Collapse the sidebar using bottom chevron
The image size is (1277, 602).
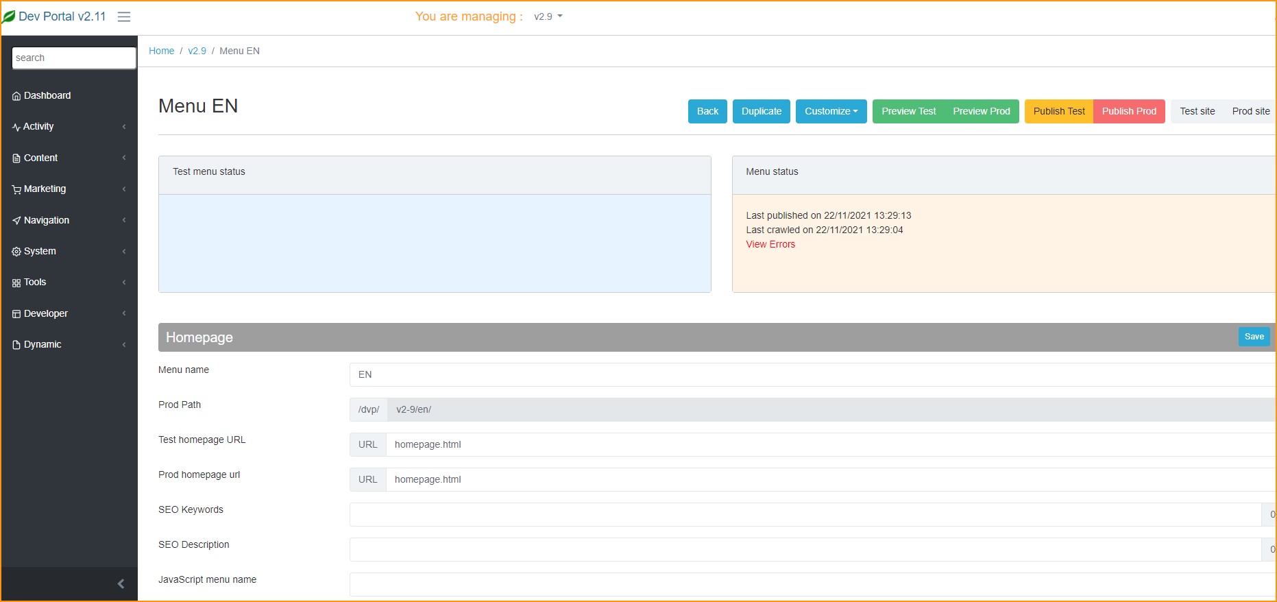click(121, 583)
